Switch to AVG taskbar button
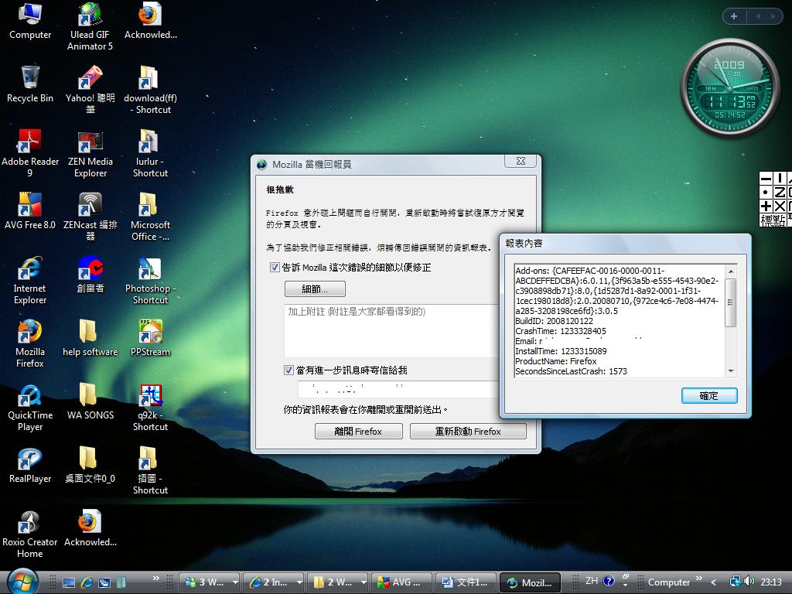 click(x=401, y=582)
